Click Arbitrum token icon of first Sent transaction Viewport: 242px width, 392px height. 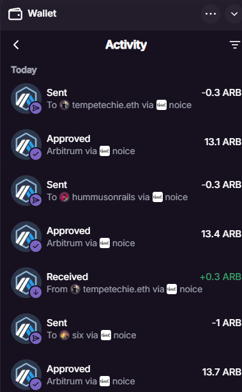(26, 98)
